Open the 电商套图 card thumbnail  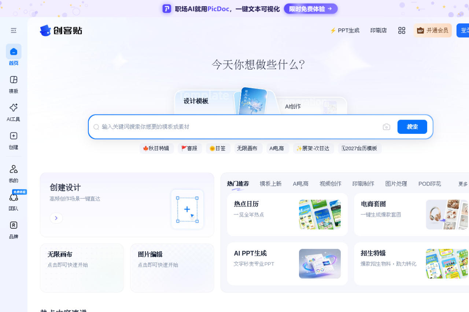pyautogui.click(x=447, y=214)
